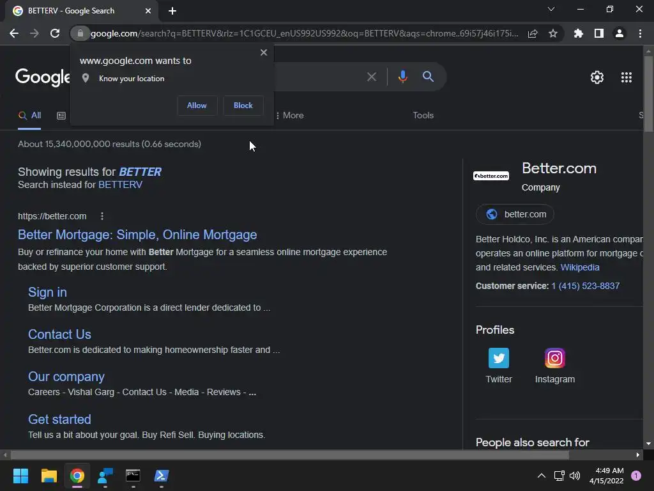This screenshot has height=491, width=654.
Task: Open the clock showing 4:49 AM
Action: tap(607, 476)
